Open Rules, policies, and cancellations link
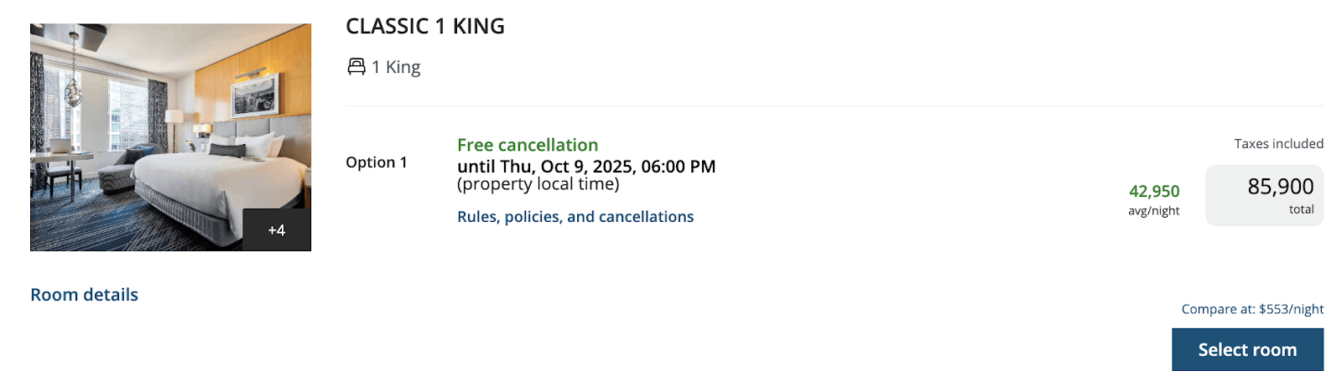The width and height of the screenshot is (1342, 381). click(575, 217)
